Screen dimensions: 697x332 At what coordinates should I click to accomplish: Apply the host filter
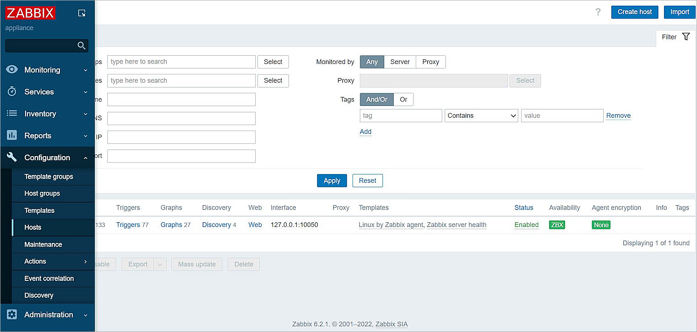tap(332, 180)
